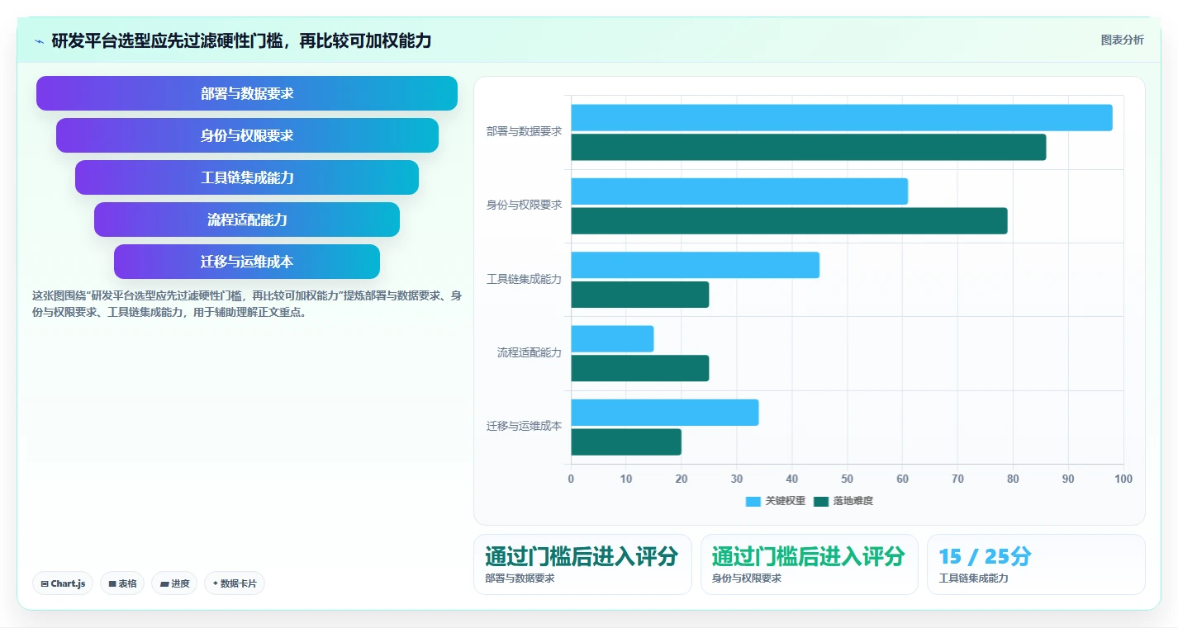Viewport: 1178px width, 628px height.
Task: Click the description paragraph below the funnel
Action: click(x=246, y=304)
